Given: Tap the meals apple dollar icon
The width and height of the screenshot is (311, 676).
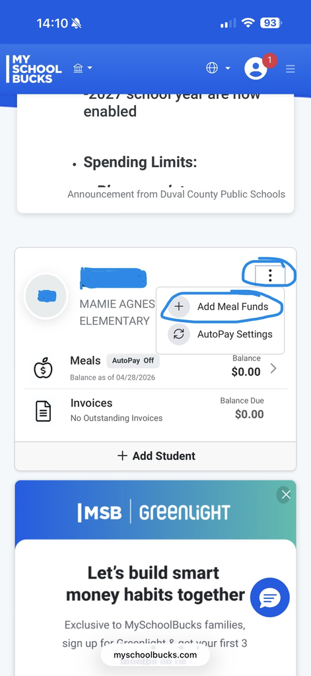Looking at the screenshot, I should click(x=43, y=368).
